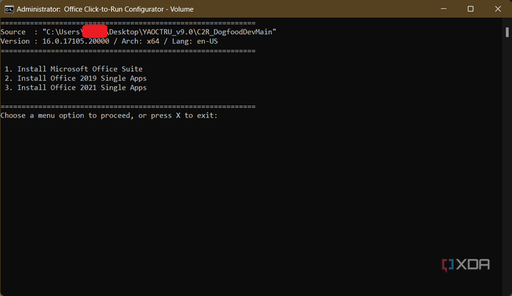
Task: Click the command prompt icon in title bar
Action: click(9, 9)
